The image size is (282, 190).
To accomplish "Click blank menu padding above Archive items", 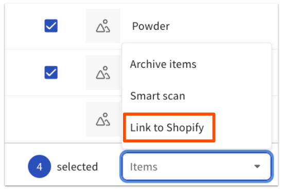I will point(197,49).
